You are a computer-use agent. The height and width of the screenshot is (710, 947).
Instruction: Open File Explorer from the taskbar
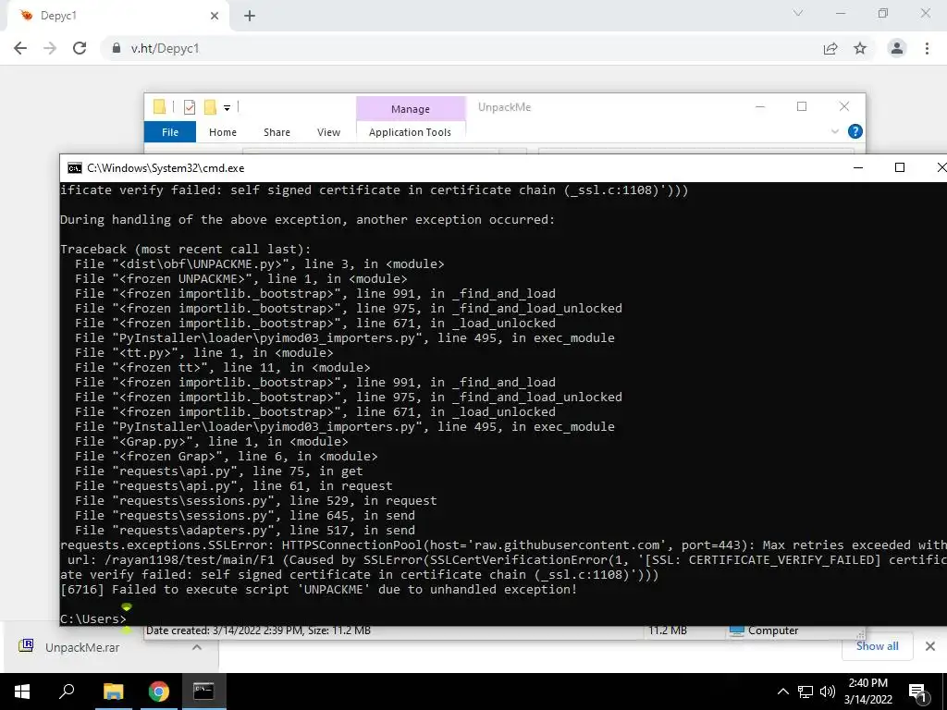[113, 692]
